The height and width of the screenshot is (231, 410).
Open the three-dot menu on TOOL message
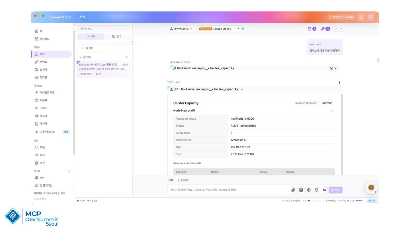339,83
